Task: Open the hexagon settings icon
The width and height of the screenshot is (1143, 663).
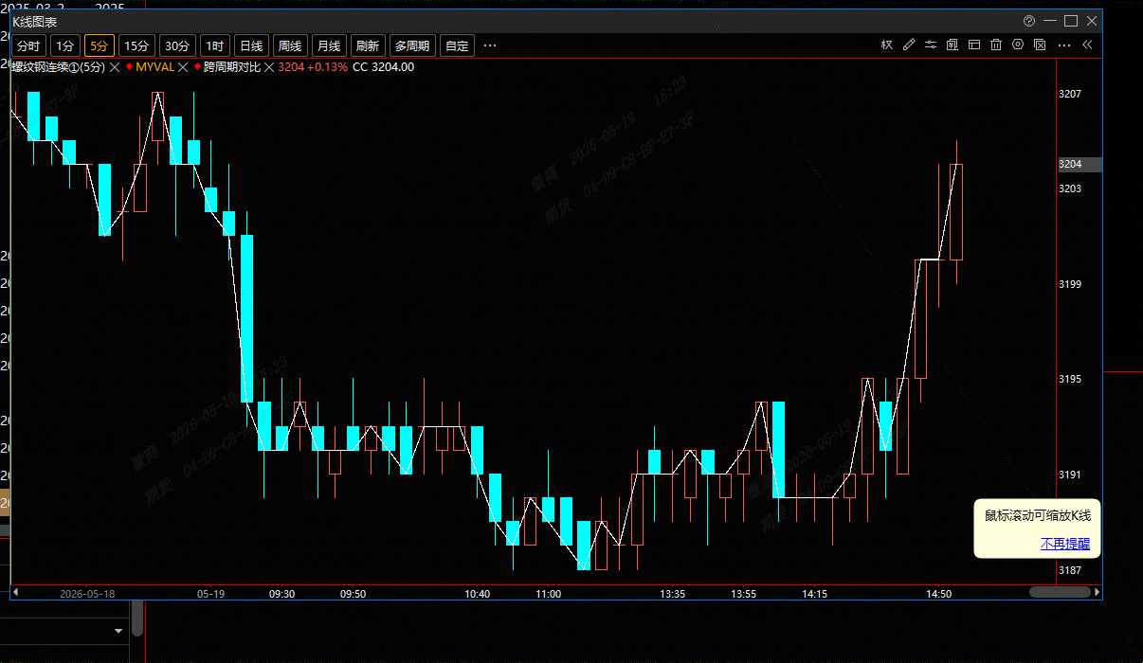Action: coord(1018,45)
